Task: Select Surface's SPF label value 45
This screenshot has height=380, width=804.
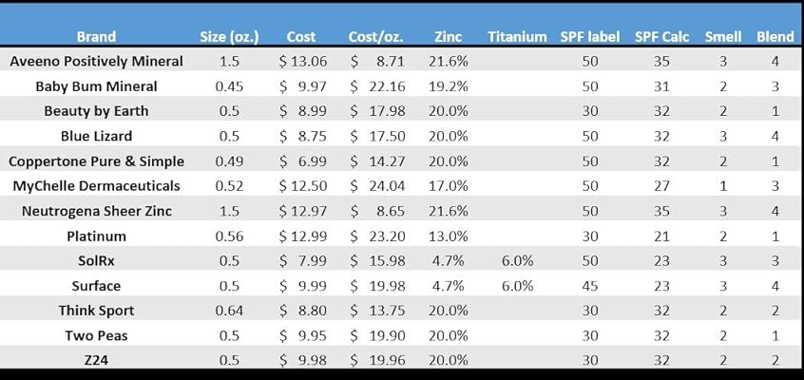Action: 590,285
